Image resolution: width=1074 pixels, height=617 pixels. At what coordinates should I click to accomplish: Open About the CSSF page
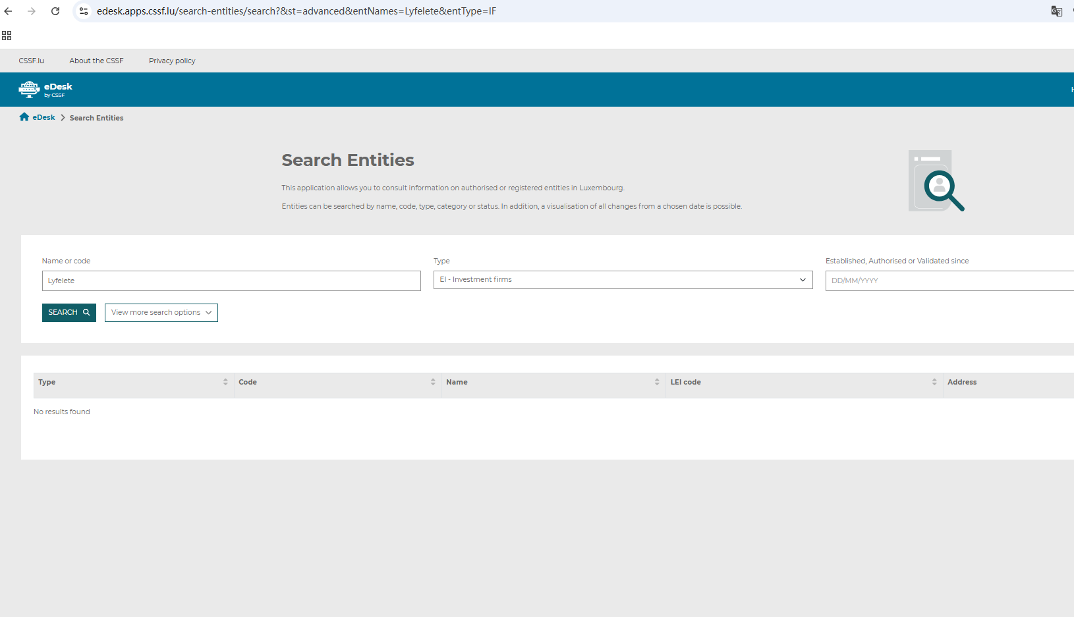point(96,61)
